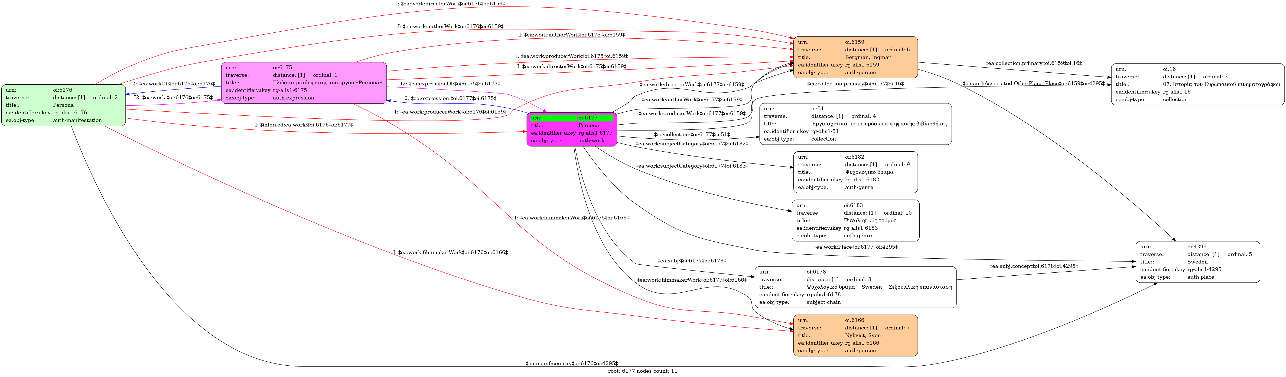Click title "07. Ιστορία του Ευρωπαϊκού κινηματογράφου"
This screenshot has width=1286, height=377.
(1221, 84)
